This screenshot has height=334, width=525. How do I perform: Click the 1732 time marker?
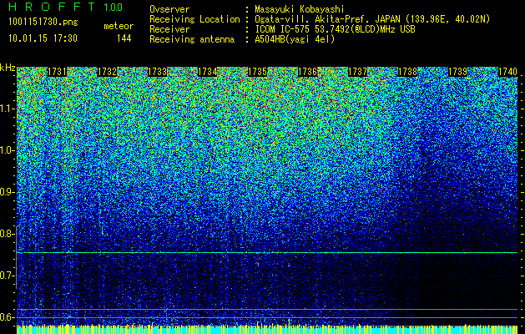(x=107, y=72)
